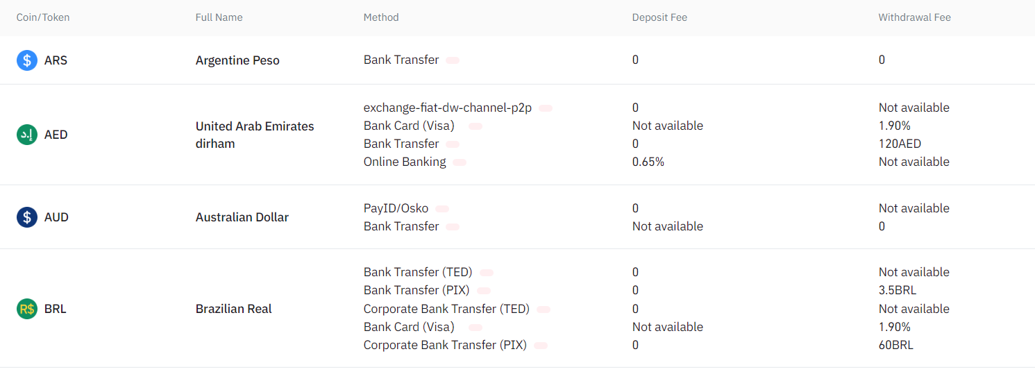Click the pink tag next to exchange-fiat-dw-channel-p2p
1035x372 pixels.
(546, 108)
